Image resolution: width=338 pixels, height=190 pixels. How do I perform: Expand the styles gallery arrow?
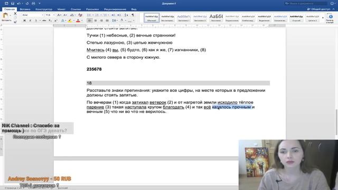coord(323,17)
